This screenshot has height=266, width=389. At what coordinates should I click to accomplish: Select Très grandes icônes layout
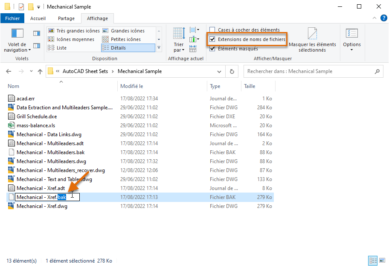[74, 31]
